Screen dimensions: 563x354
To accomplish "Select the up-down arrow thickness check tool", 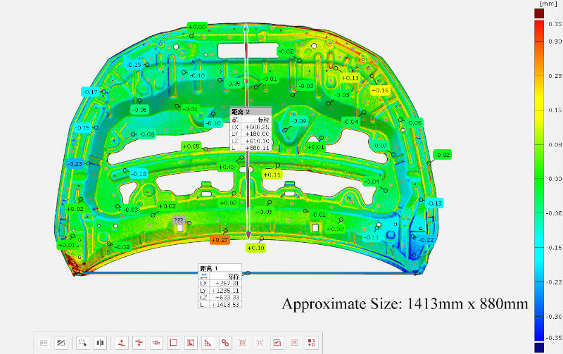I will point(139,343).
